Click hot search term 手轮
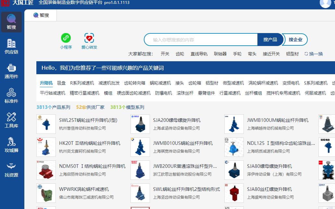Viewport: 335px width, 209px height. point(237,54)
